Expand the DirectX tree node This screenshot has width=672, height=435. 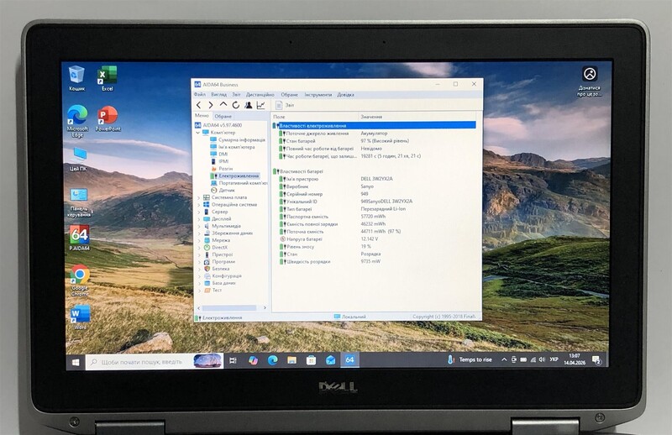coord(198,248)
